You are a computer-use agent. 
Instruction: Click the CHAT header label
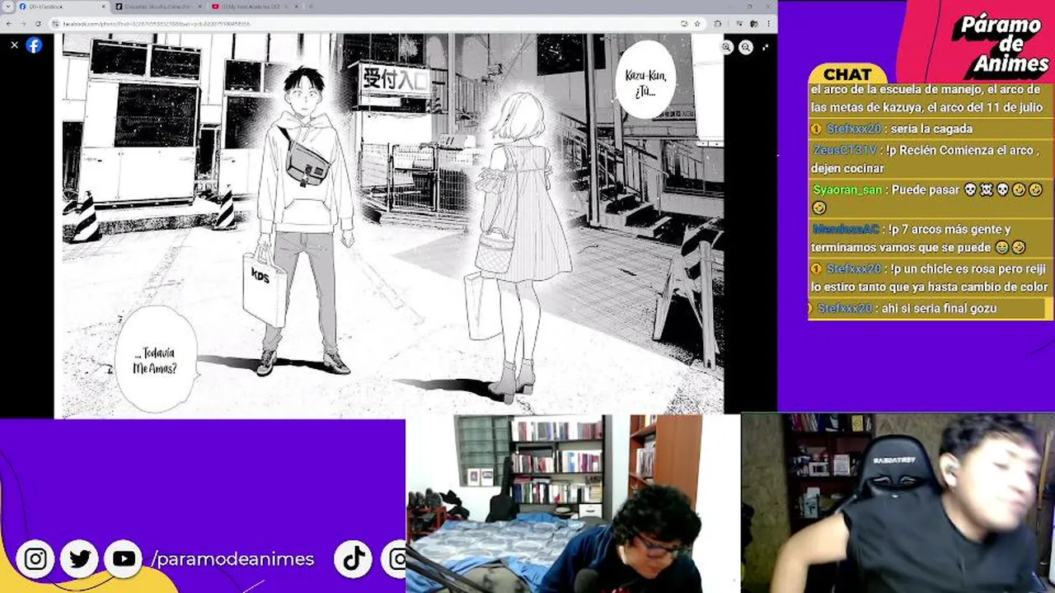pos(847,74)
